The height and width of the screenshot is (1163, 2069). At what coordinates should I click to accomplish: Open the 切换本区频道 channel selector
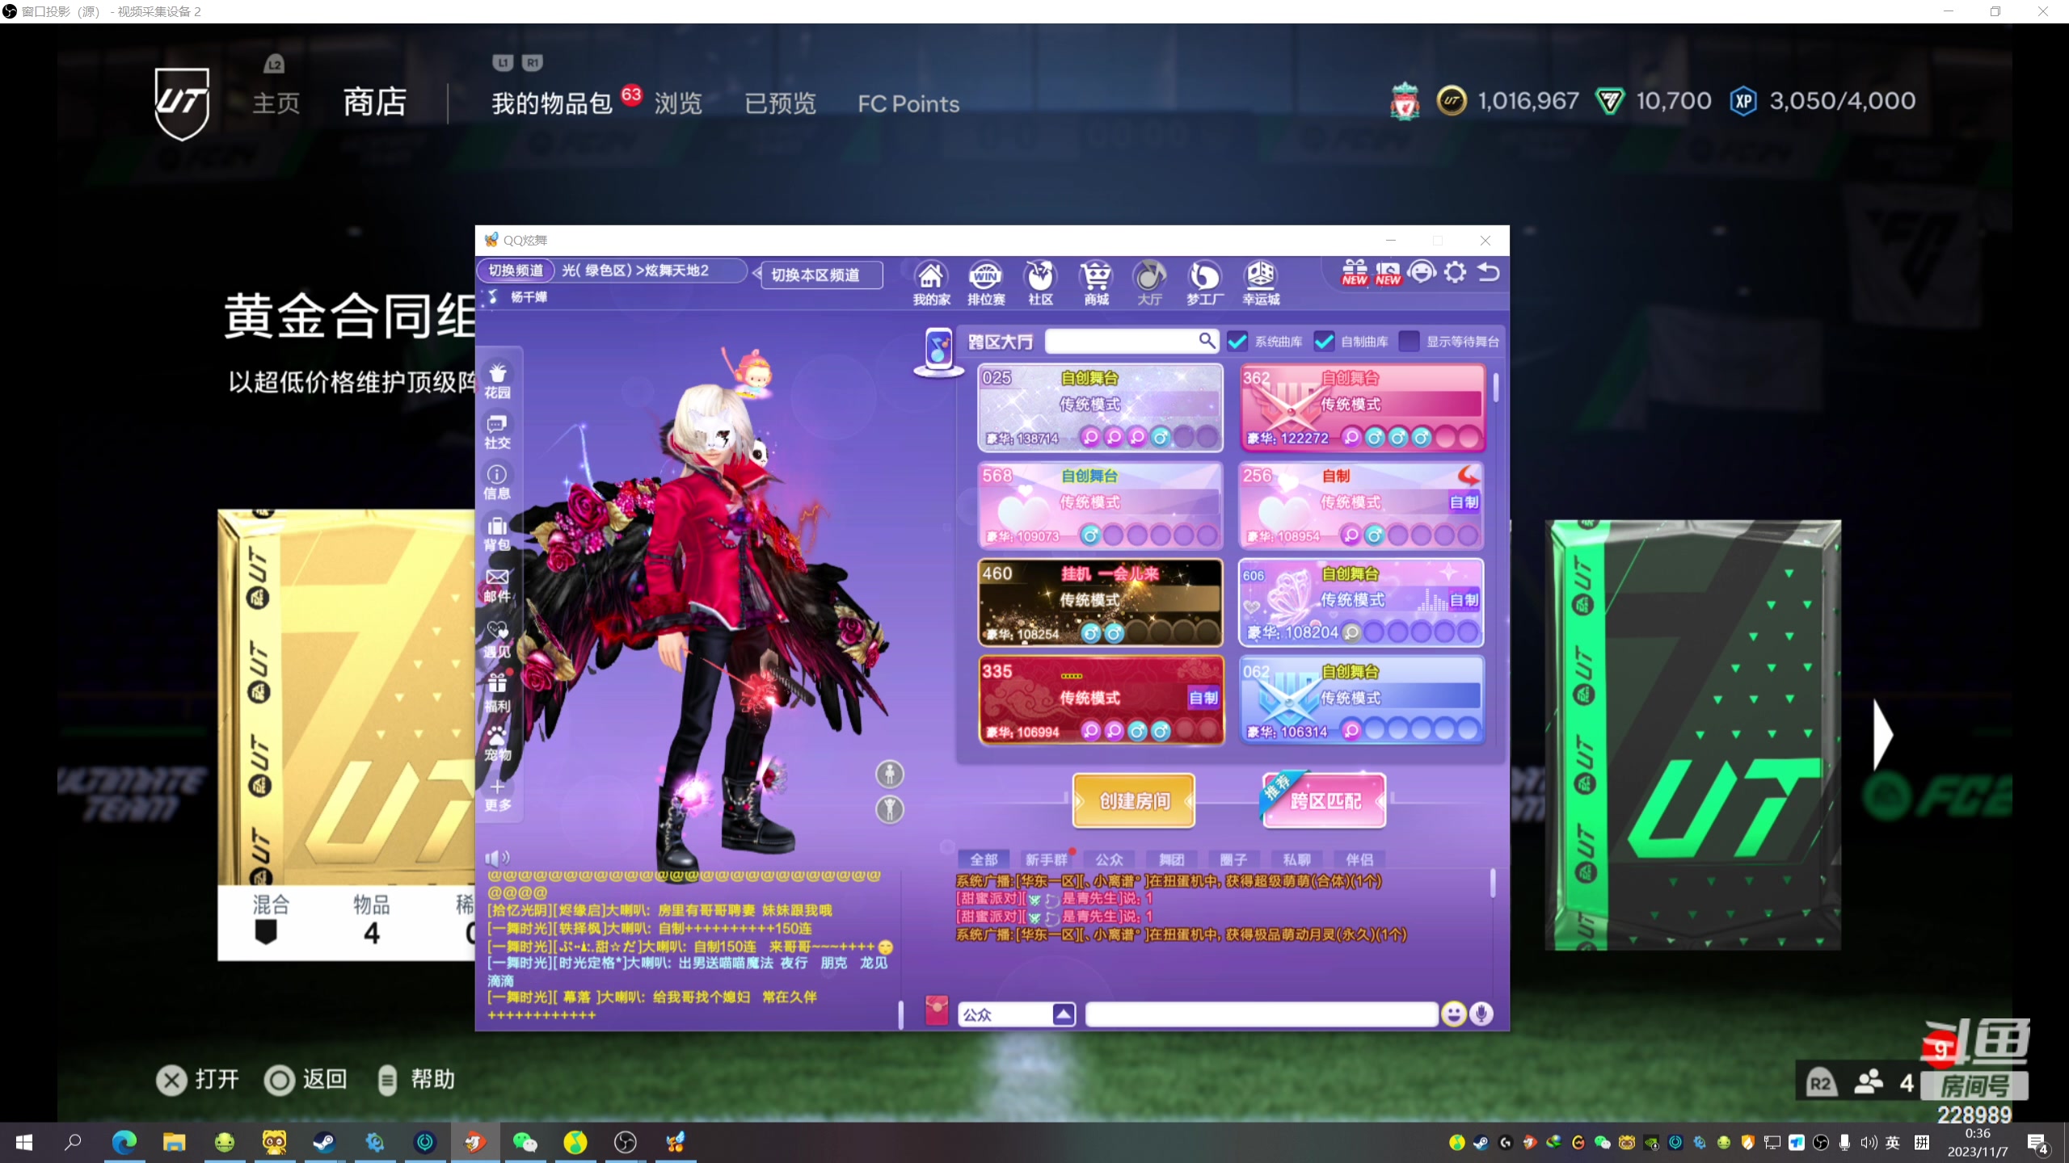(815, 275)
